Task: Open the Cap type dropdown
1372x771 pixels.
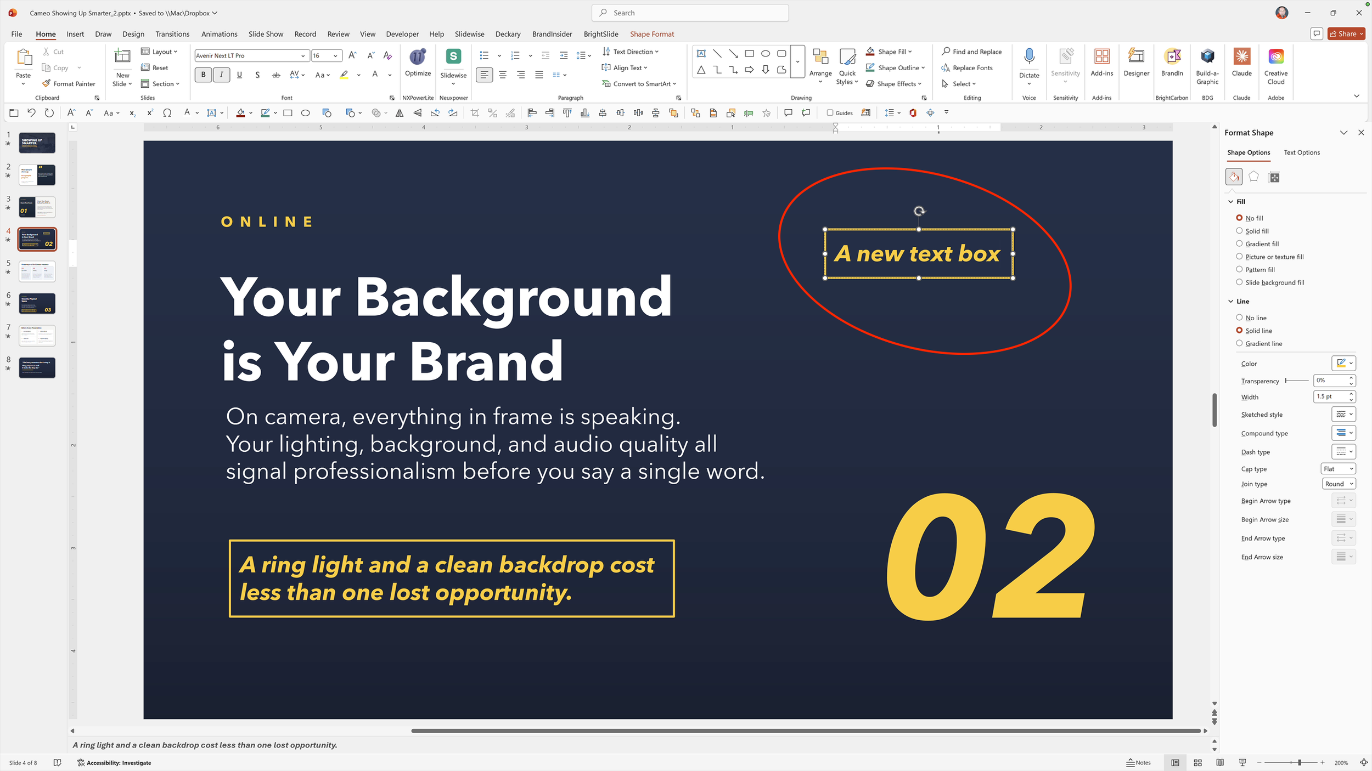Action: click(x=1338, y=468)
